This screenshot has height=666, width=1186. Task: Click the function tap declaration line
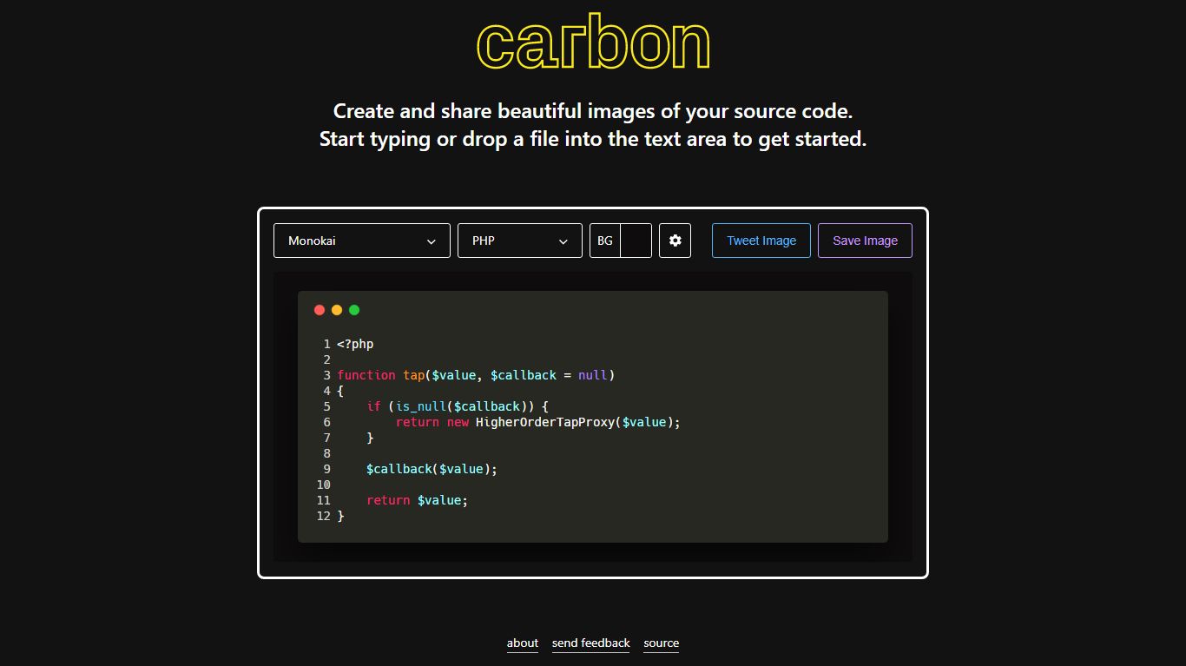[476, 375]
